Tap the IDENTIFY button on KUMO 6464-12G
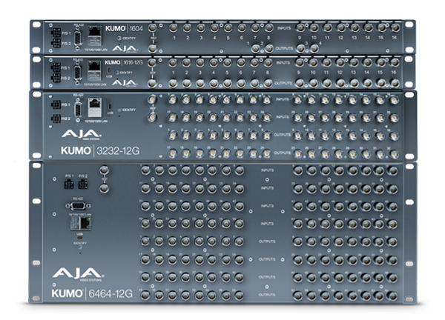This screenshot has width=445, height=320. pos(80,247)
